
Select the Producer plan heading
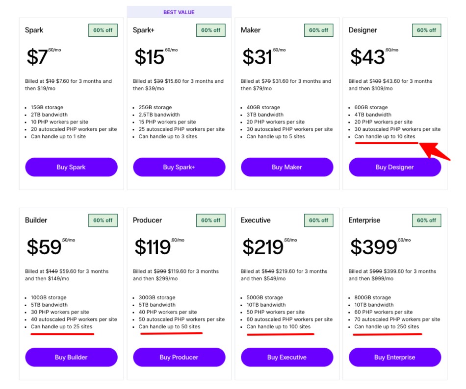(x=147, y=220)
